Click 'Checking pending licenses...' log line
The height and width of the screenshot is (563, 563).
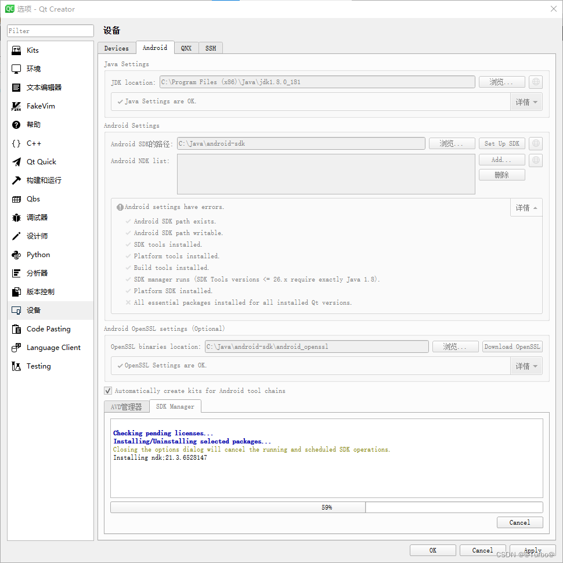pyautogui.click(x=163, y=433)
